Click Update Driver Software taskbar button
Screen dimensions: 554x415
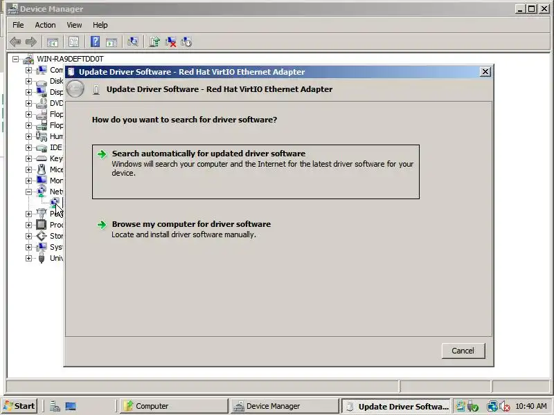[395, 406]
